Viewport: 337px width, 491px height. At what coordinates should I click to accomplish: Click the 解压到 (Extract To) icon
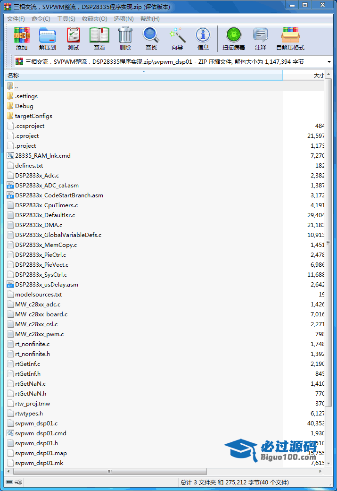coord(47,39)
